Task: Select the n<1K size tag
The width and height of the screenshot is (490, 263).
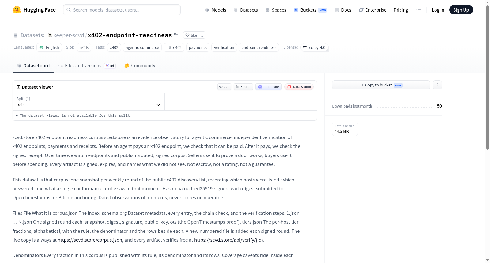Action: (84, 47)
